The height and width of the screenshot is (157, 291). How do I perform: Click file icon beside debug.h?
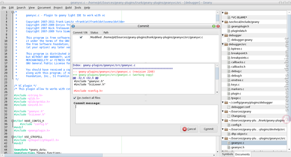click(x=229, y=76)
